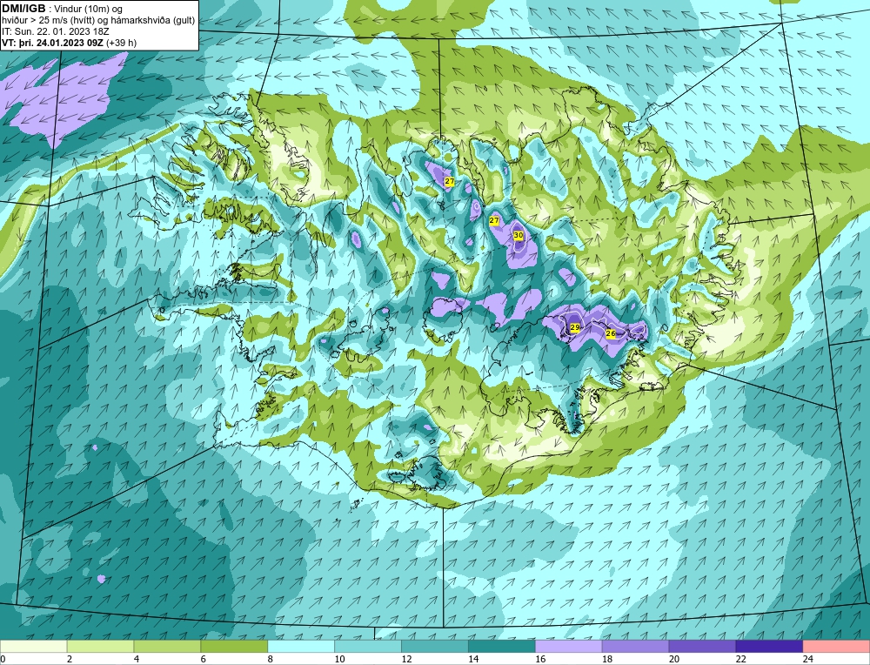Click the scale number 24
The height and width of the screenshot is (665, 870).
point(808,660)
